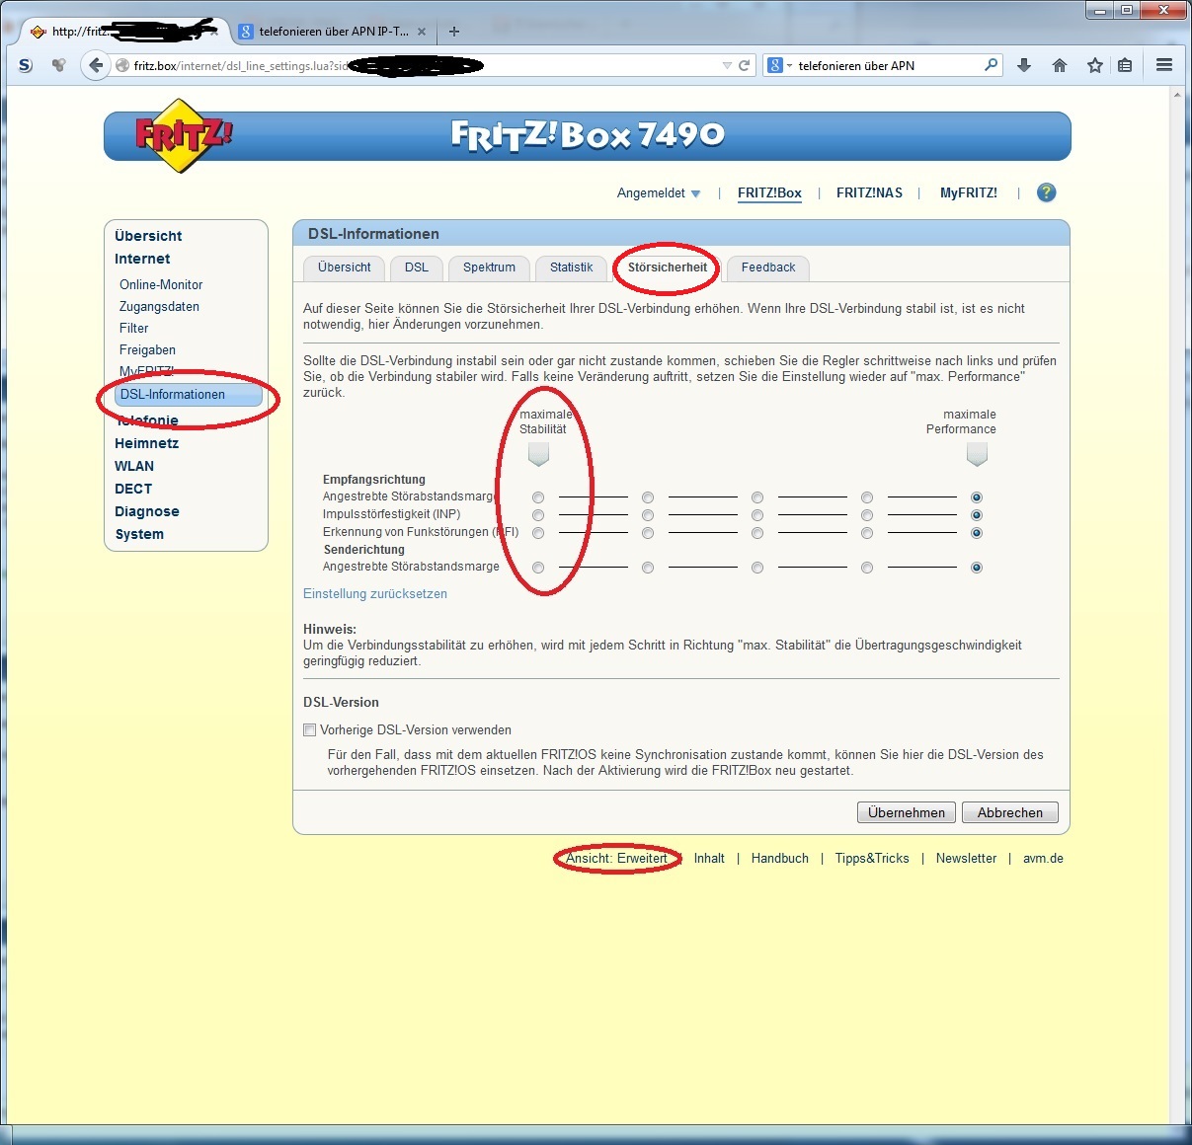1192x1145 pixels.
Task: Click the blue help question mark icon
Action: pyautogui.click(x=1047, y=192)
